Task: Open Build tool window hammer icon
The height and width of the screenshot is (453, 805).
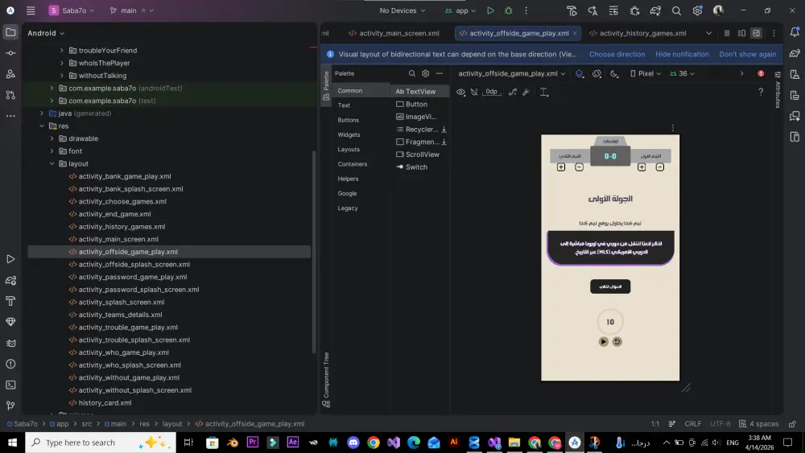Action: (x=10, y=301)
